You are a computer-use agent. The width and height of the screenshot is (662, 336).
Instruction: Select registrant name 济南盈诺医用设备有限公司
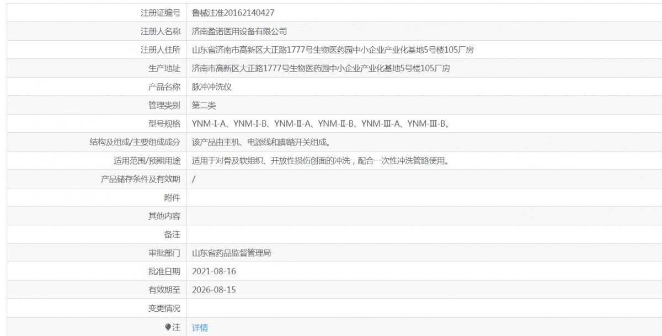(x=239, y=31)
